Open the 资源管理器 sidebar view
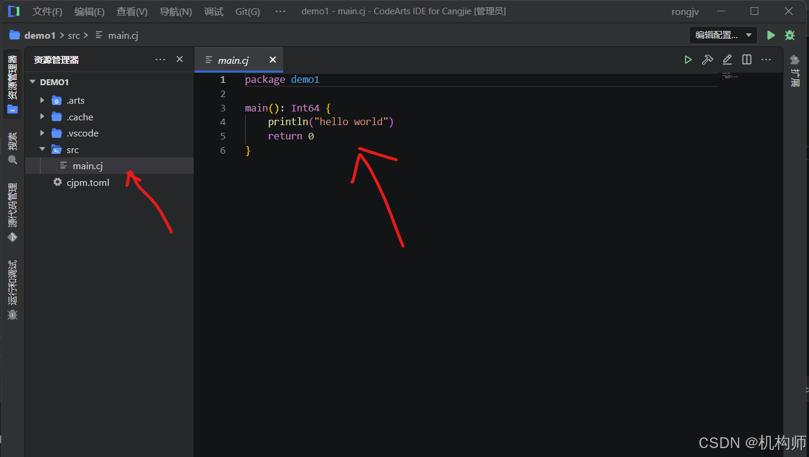The image size is (809, 457). [13, 84]
